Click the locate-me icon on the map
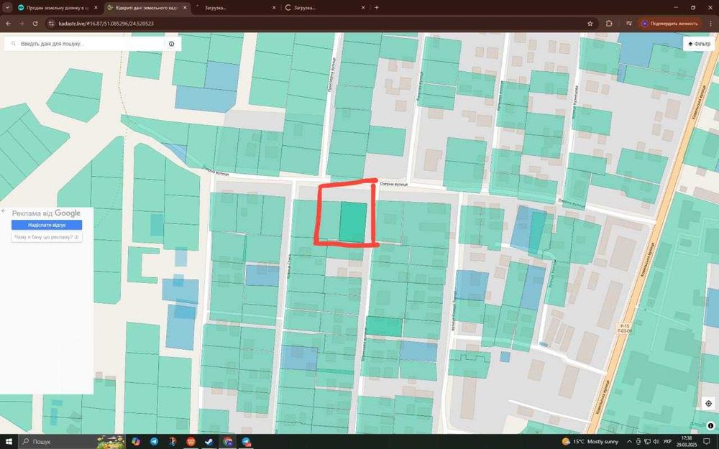Screen dimensions: 719x449 coord(708,404)
